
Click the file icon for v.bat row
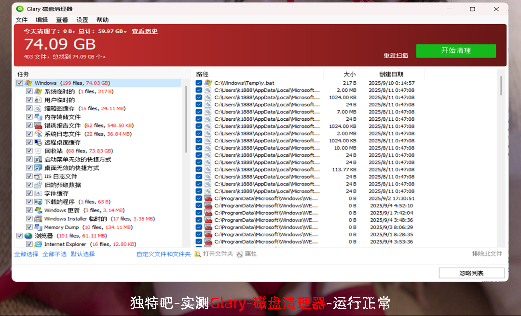(208, 83)
